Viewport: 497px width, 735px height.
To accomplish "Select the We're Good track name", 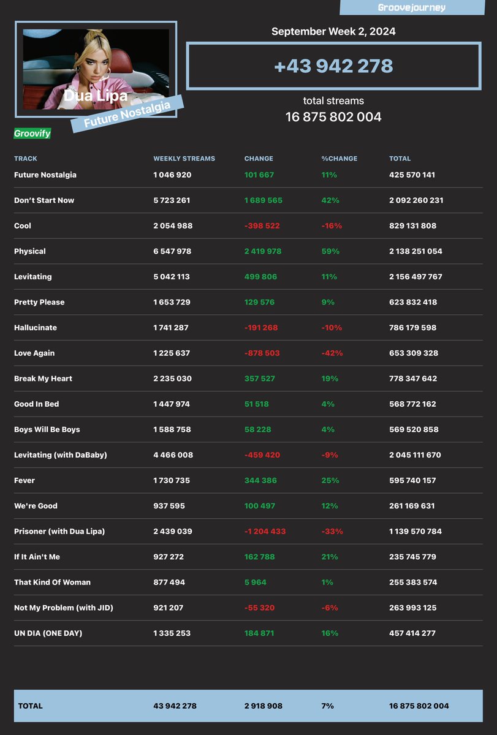I will [36, 506].
